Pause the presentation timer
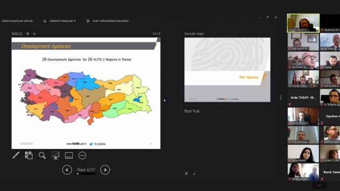 click(x=28, y=34)
